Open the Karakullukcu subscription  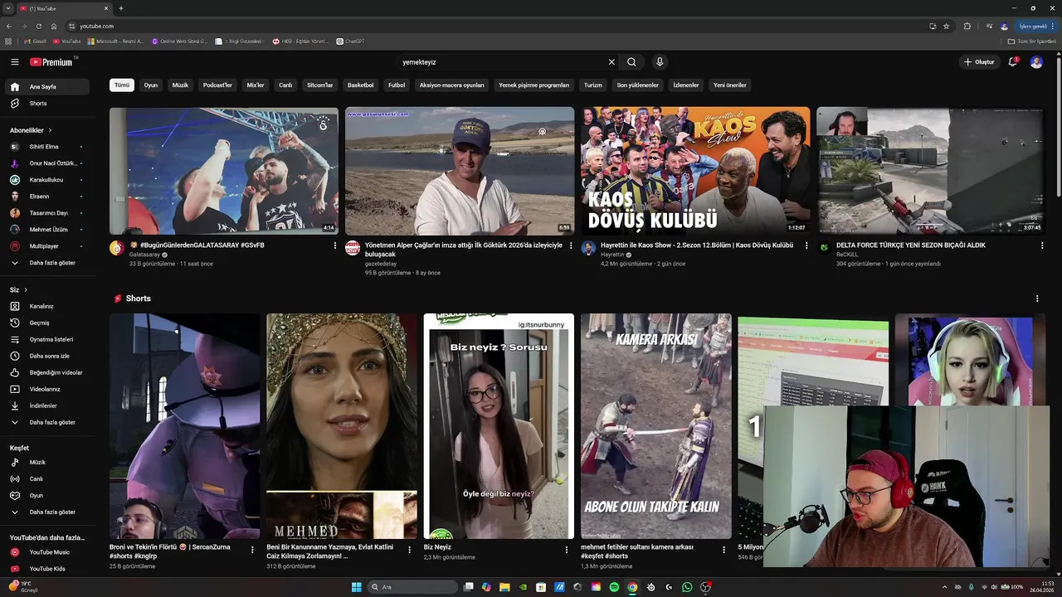(x=47, y=180)
